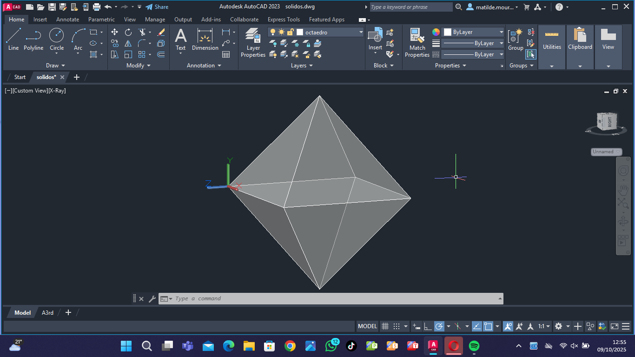This screenshot has width=635, height=357.
Task: Click the Move tool in Modify panel
Action: (114, 32)
